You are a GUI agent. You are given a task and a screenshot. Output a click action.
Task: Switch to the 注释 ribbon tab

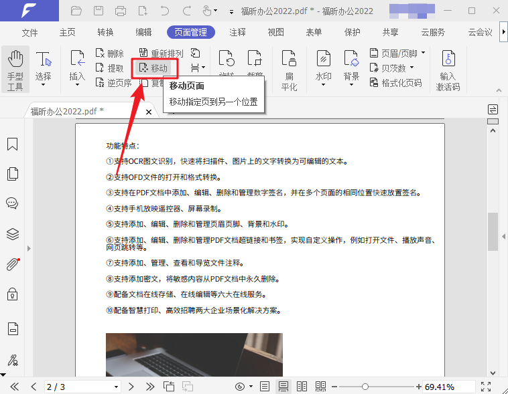237,32
